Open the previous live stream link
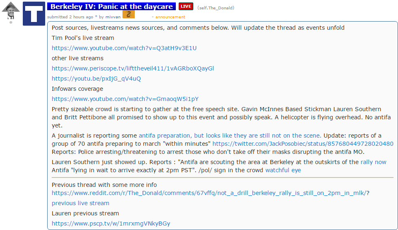398x230 pixels. 81,203
